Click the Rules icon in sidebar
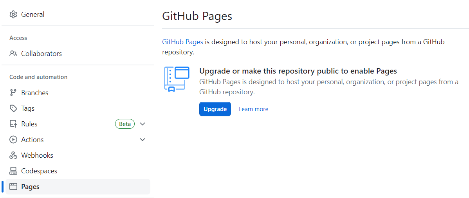 pos(13,124)
